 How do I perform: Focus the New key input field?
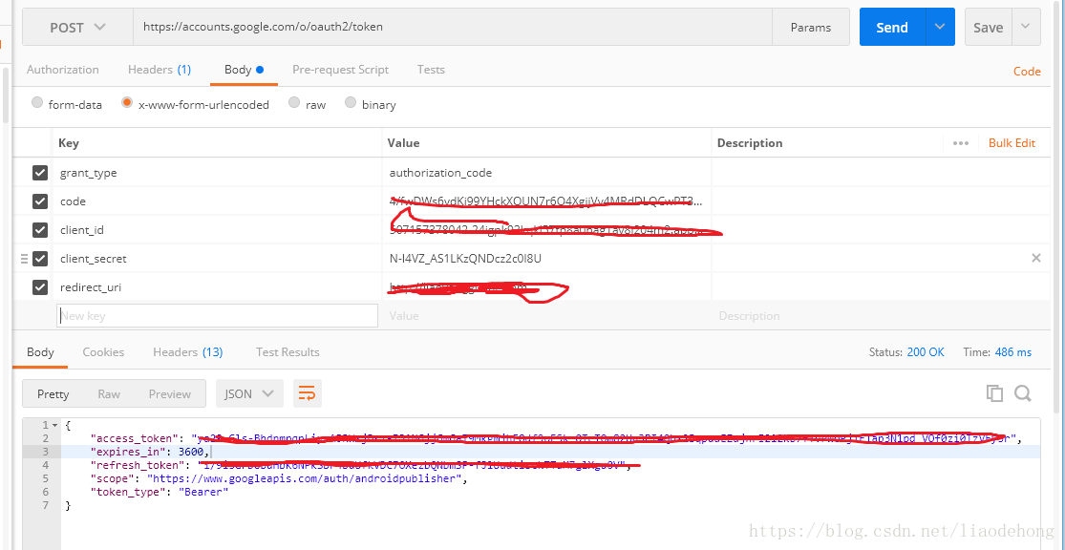218,316
